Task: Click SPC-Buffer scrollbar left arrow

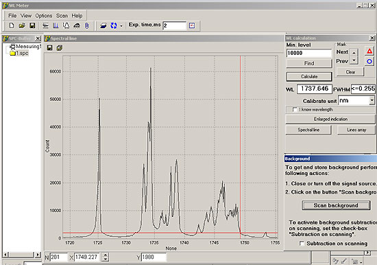Action: pos(6,255)
